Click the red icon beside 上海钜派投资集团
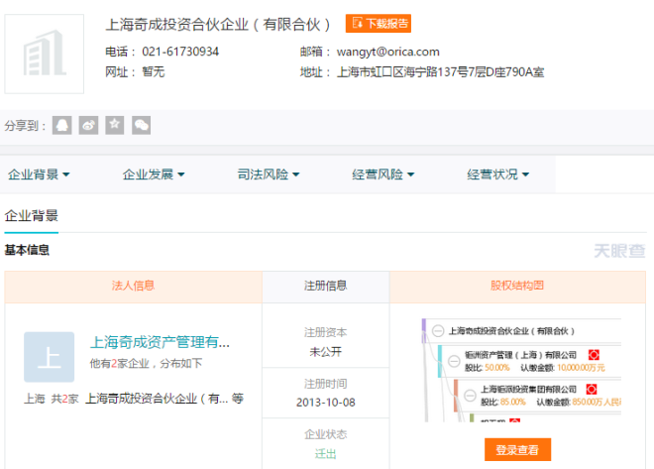This screenshot has width=654, height=469. [592, 390]
